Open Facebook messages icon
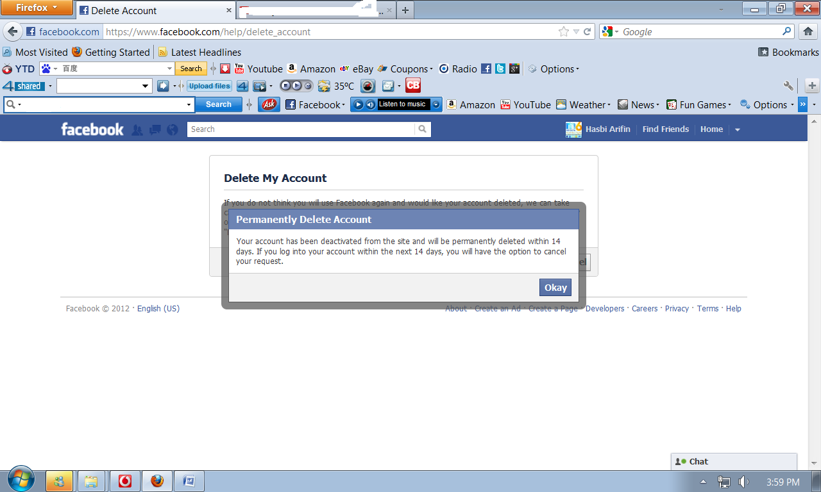The height and width of the screenshot is (492, 821). coord(155,129)
